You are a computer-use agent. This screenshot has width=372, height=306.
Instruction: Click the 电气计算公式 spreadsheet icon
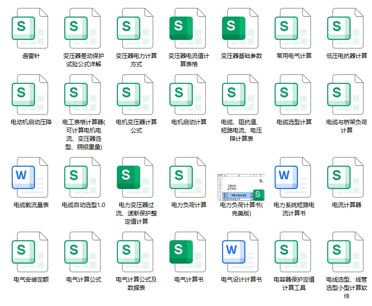tap(83, 252)
